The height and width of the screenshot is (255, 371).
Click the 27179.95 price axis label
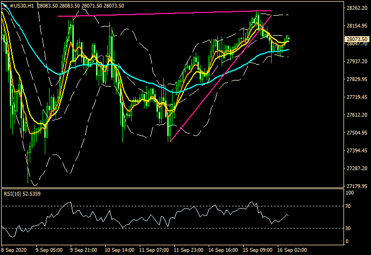(x=356, y=186)
